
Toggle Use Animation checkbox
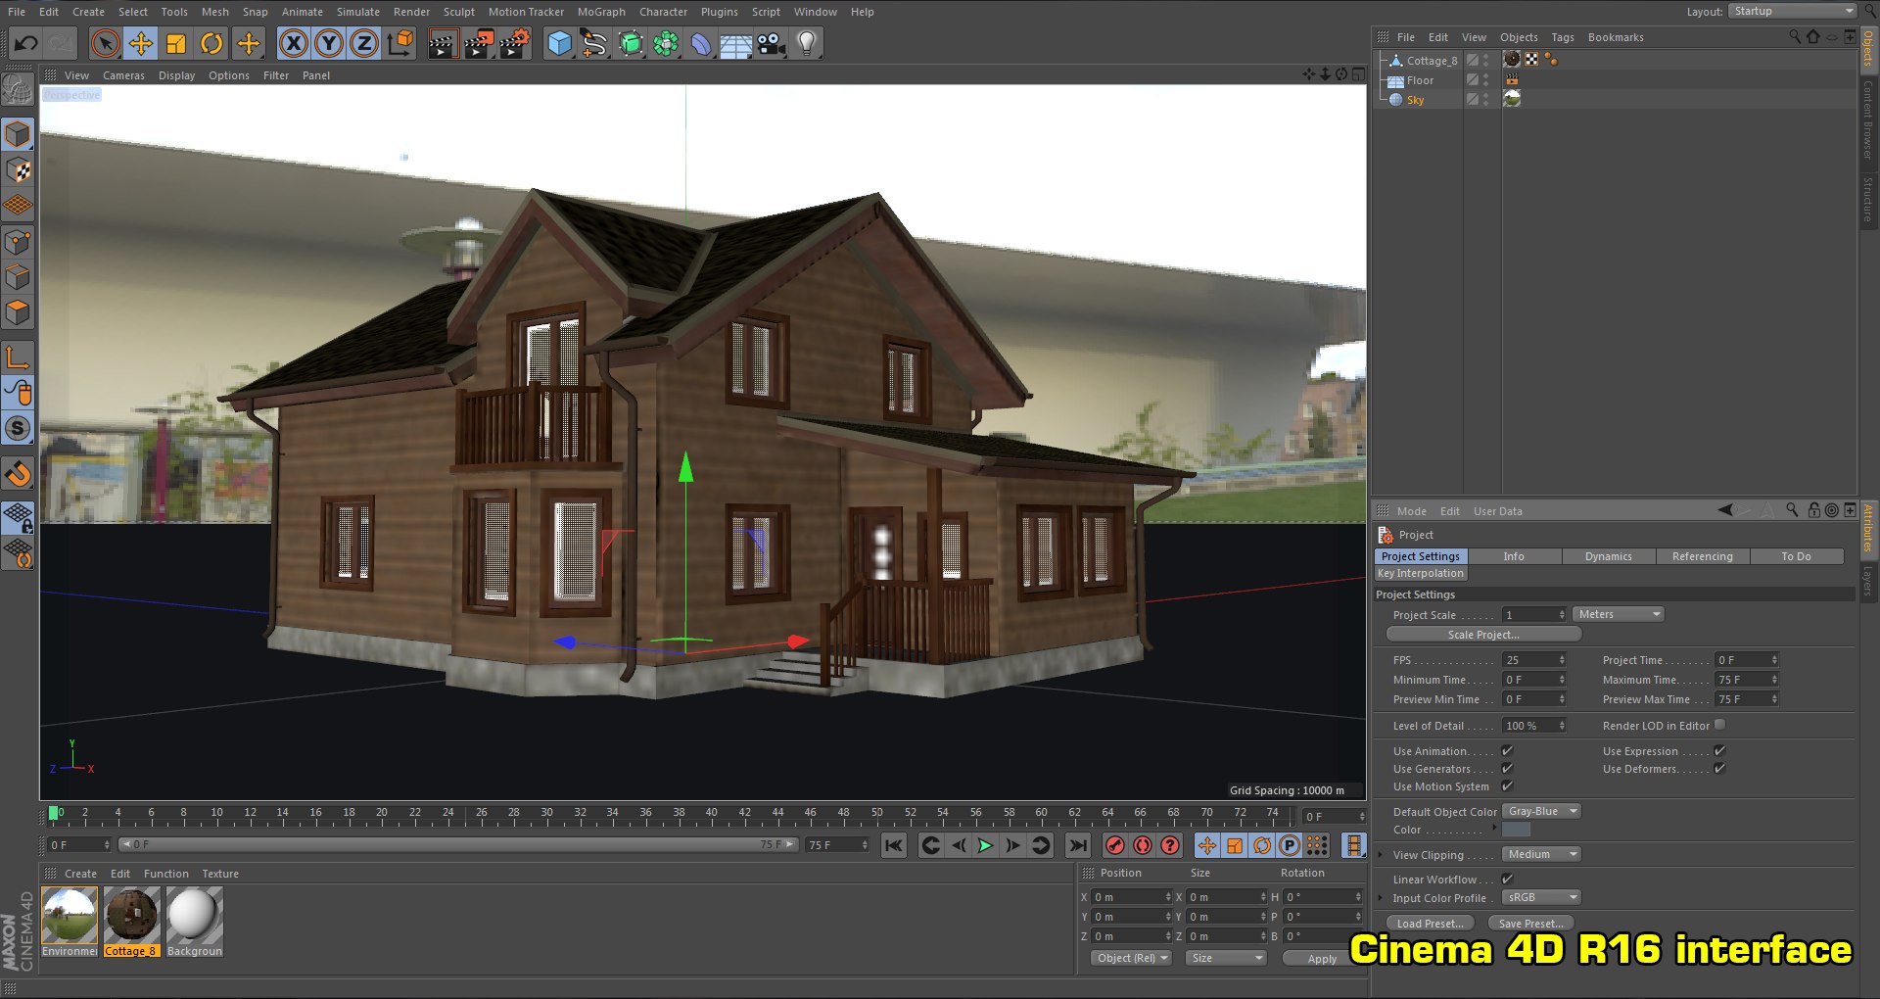pyautogui.click(x=1508, y=750)
